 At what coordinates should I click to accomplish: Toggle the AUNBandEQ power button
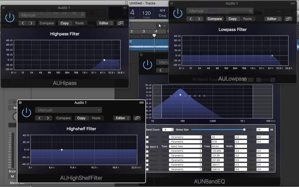tap(147, 65)
